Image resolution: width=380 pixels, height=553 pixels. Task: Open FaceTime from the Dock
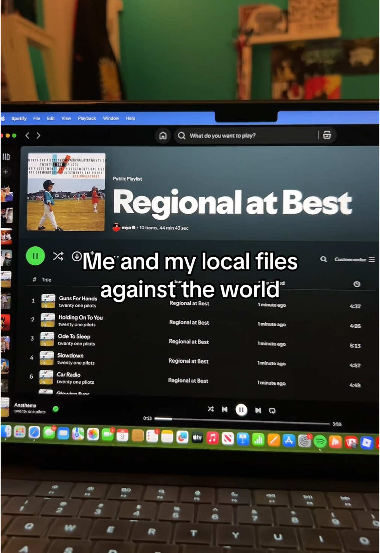tap(108, 435)
